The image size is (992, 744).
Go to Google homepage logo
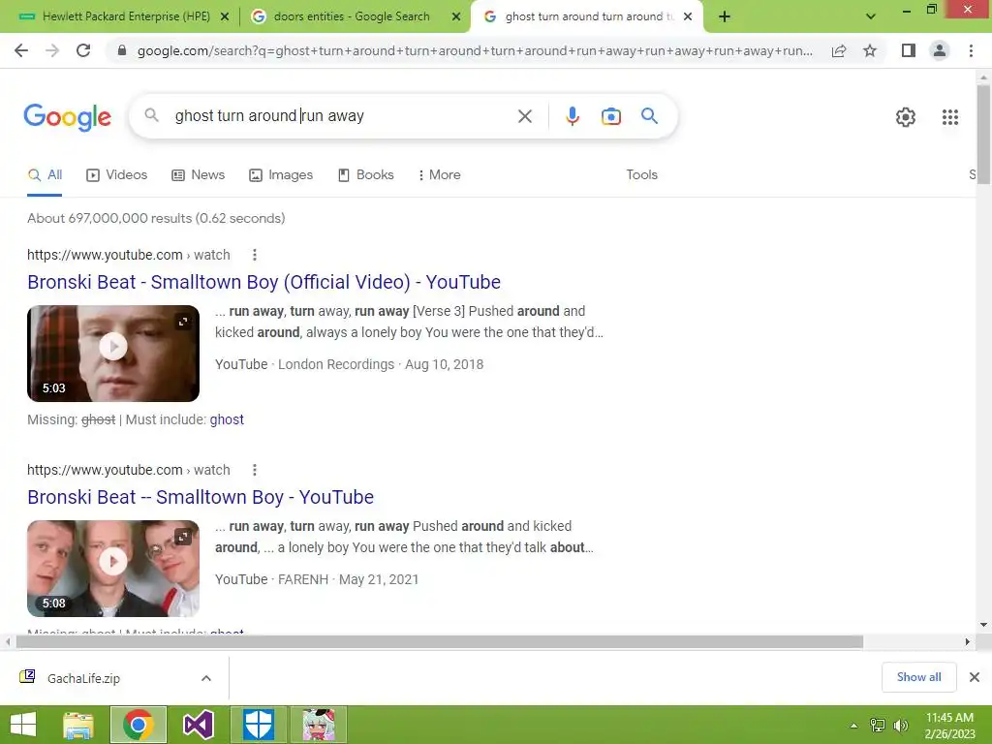(67, 117)
